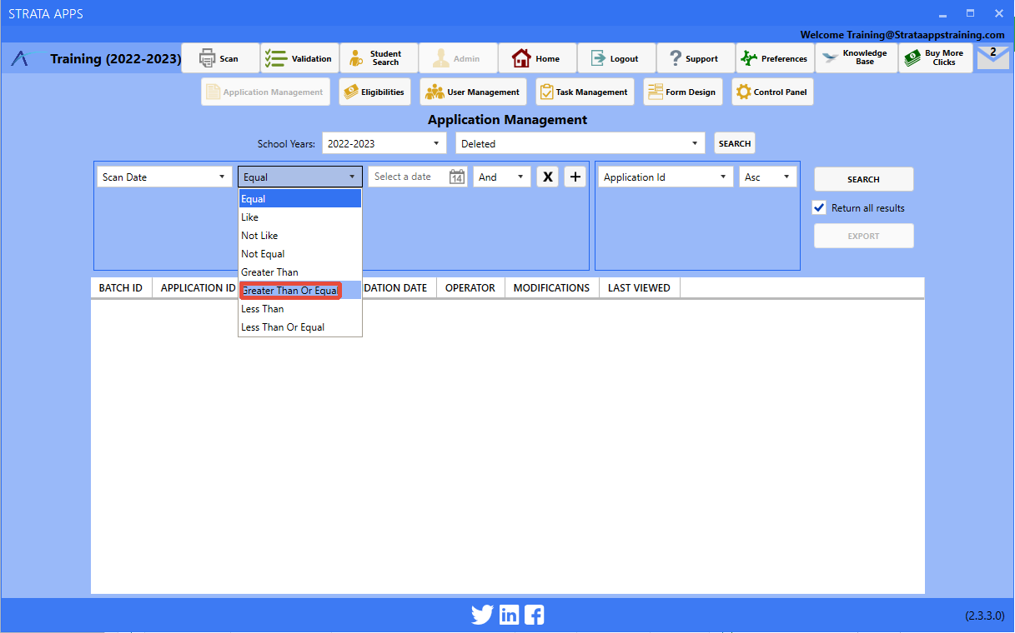Sort by APPLICATION ID column header
Screen dimensions: 1015x633
[198, 287]
